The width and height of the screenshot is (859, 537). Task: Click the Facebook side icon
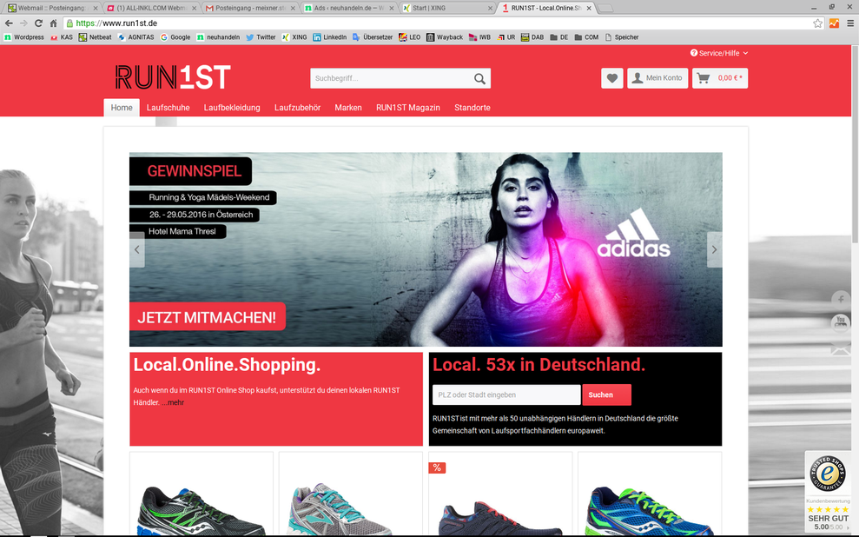(841, 299)
